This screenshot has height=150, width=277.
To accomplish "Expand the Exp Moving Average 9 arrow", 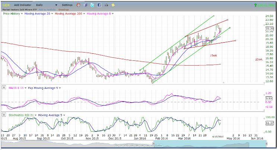I will pos(60,88).
